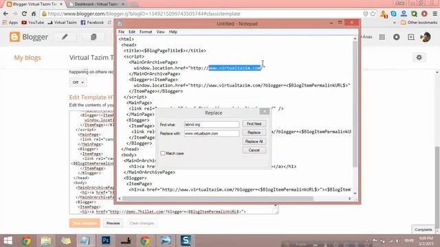Click the pencil new-post icon in Blogger
This screenshot has height=247, width=440.
tap(65, 37)
